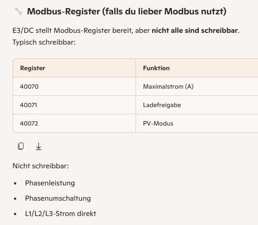258x225 pixels.
Task: Select register cell 40071
Action: [74, 105]
